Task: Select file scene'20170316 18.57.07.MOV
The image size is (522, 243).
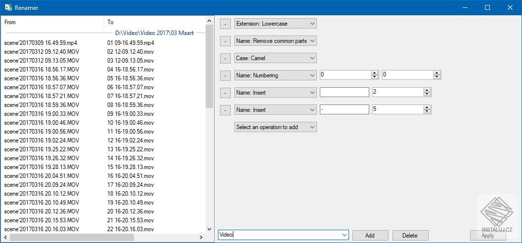Action: click(42, 87)
